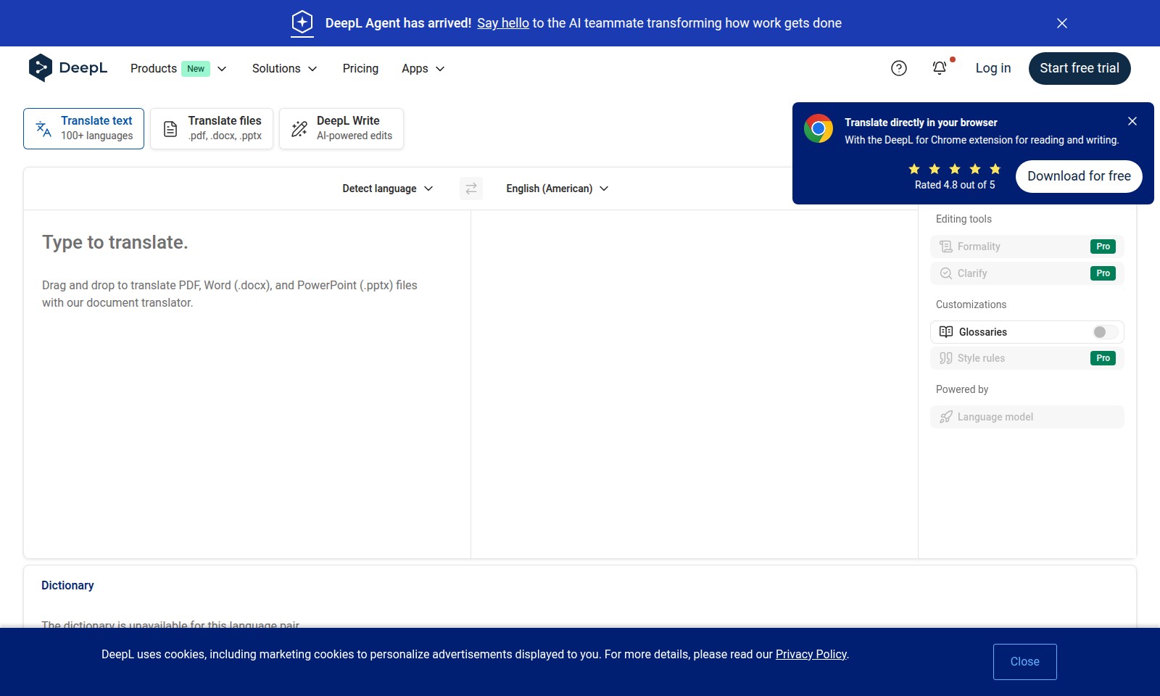
Task: Click the Style rules quote icon
Action: coord(946,358)
